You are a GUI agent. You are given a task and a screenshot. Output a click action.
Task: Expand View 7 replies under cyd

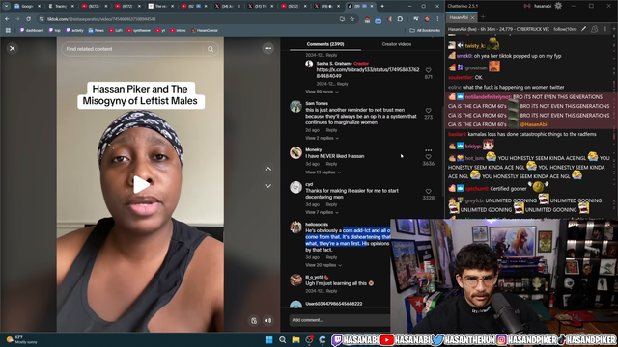pyautogui.click(x=322, y=212)
